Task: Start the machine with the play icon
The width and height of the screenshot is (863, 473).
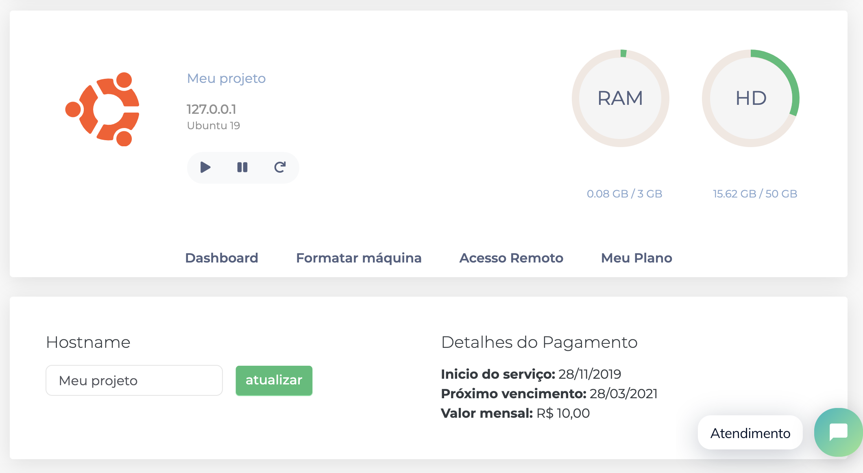Action: (205, 167)
